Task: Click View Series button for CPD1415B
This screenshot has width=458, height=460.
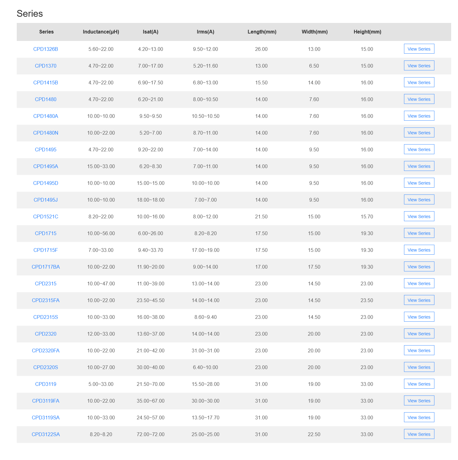Action: pyautogui.click(x=419, y=82)
